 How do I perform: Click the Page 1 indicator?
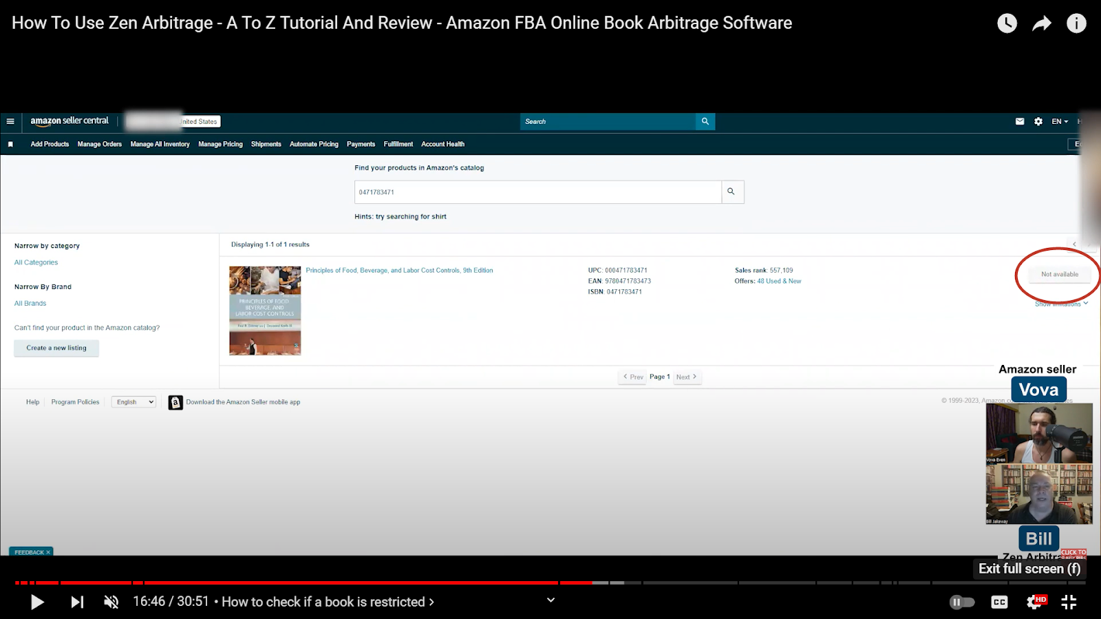[x=660, y=377]
